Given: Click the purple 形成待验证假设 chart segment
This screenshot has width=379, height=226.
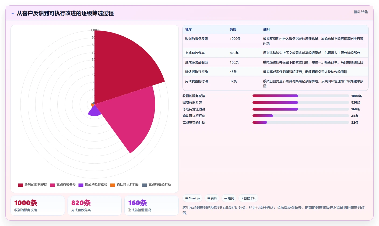Looking at the screenshot, I should [94, 111].
